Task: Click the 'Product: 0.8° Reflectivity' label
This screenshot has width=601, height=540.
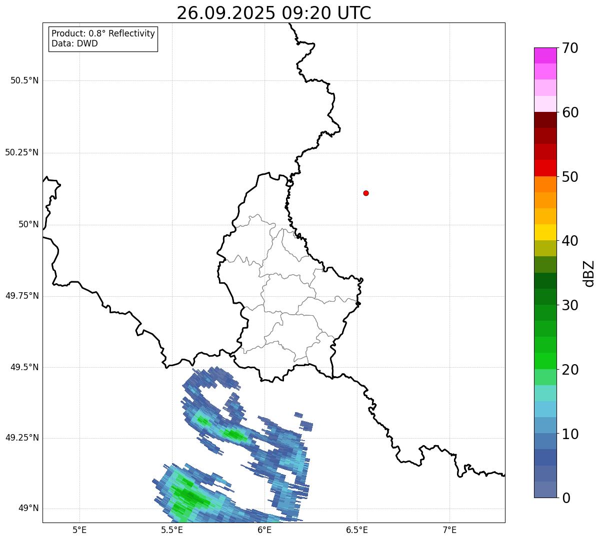Action: [x=103, y=33]
